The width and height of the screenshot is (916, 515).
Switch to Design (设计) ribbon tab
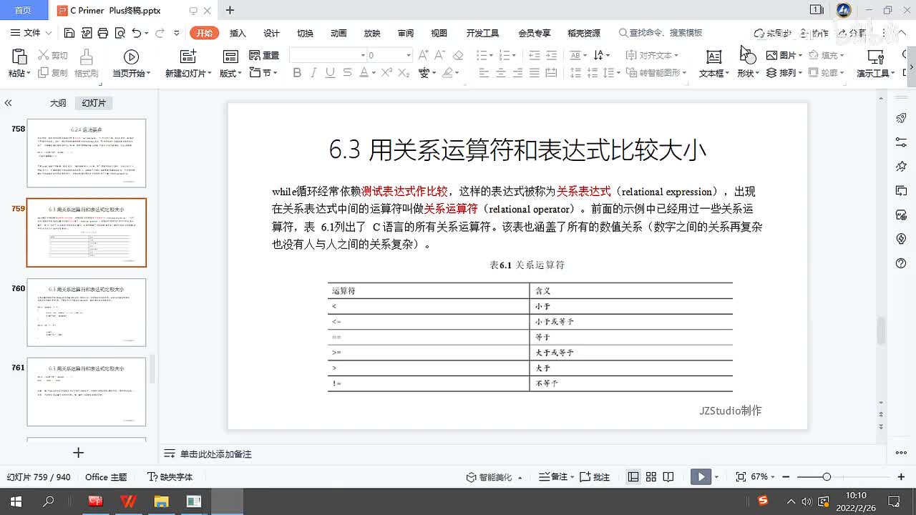[x=271, y=33]
